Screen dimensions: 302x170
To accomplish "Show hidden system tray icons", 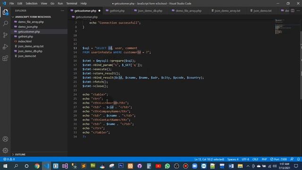I will (248, 166).
